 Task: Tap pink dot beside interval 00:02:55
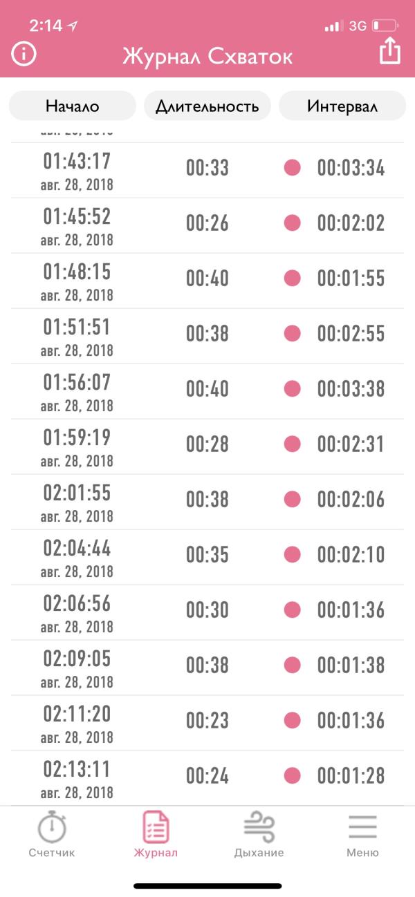click(x=293, y=333)
